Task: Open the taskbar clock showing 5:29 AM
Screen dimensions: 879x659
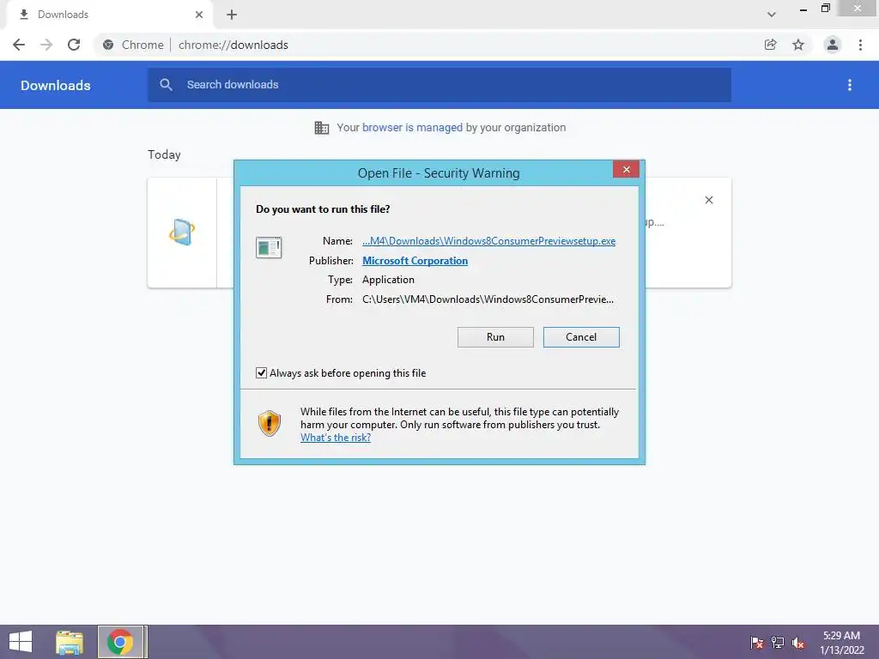Action: click(x=841, y=643)
